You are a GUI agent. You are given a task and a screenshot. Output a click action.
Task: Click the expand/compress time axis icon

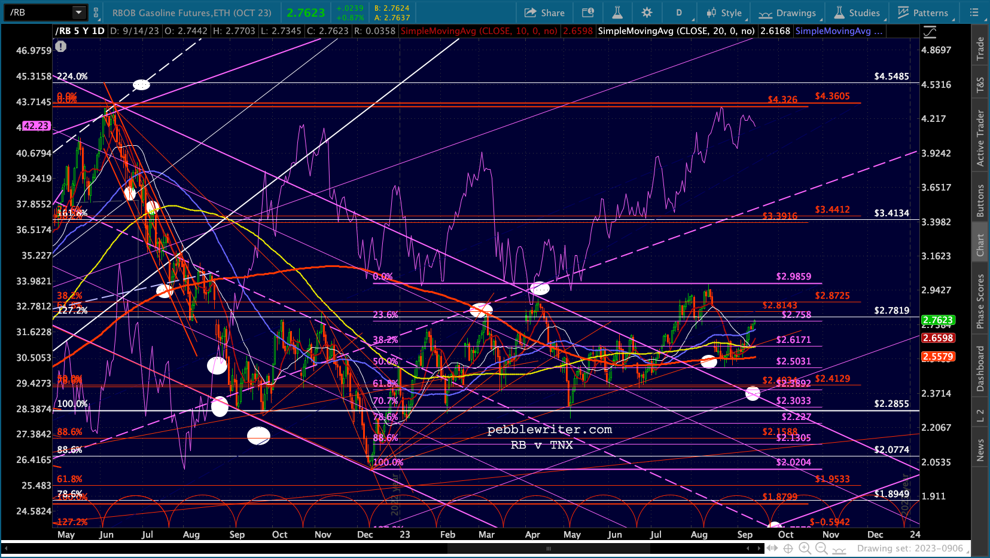pyautogui.click(x=773, y=548)
